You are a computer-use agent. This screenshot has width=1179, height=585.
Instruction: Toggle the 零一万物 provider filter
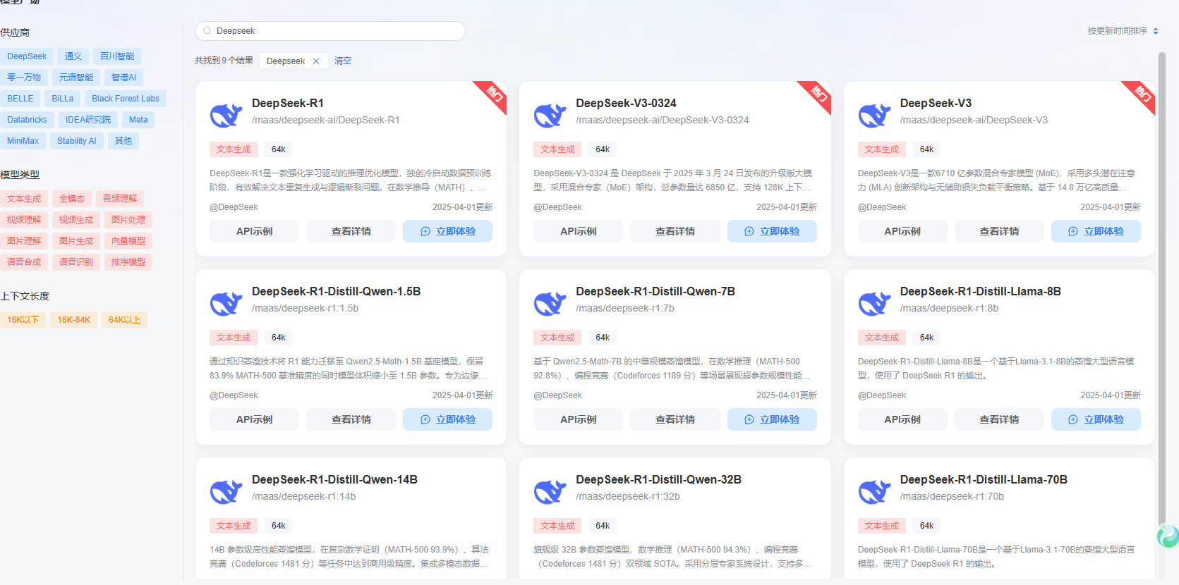24,78
